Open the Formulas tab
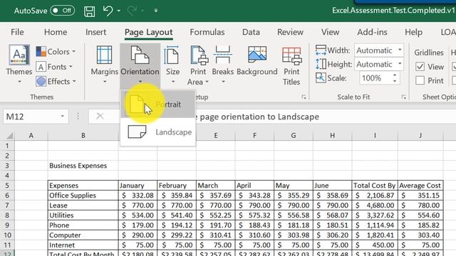Image resolution: width=456 pixels, height=256 pixels. pyautogui.click(x=207, y=32)
